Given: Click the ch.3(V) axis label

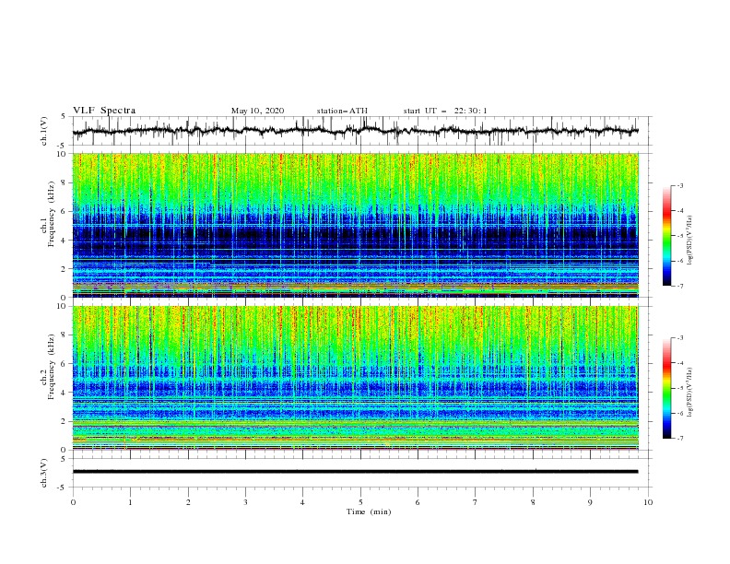Looking at the screenshot, I should click(44, 473).
